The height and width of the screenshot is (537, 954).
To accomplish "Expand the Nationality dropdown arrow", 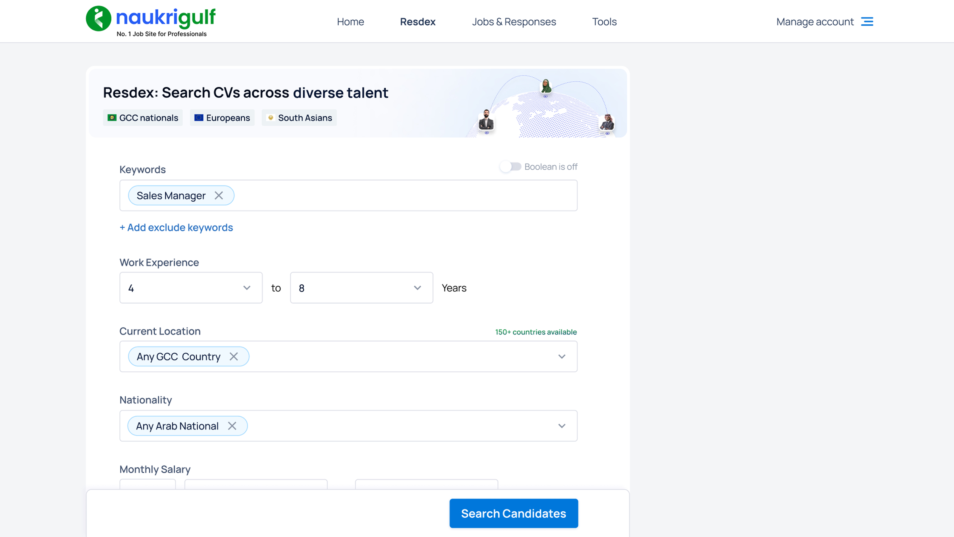I will coord(562,426).
